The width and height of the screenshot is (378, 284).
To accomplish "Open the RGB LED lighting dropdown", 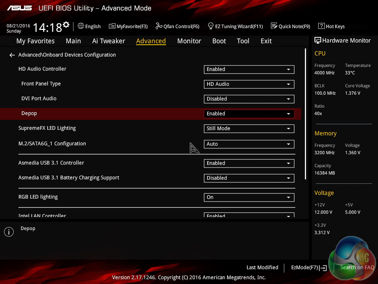I will (x=249, y=197).
